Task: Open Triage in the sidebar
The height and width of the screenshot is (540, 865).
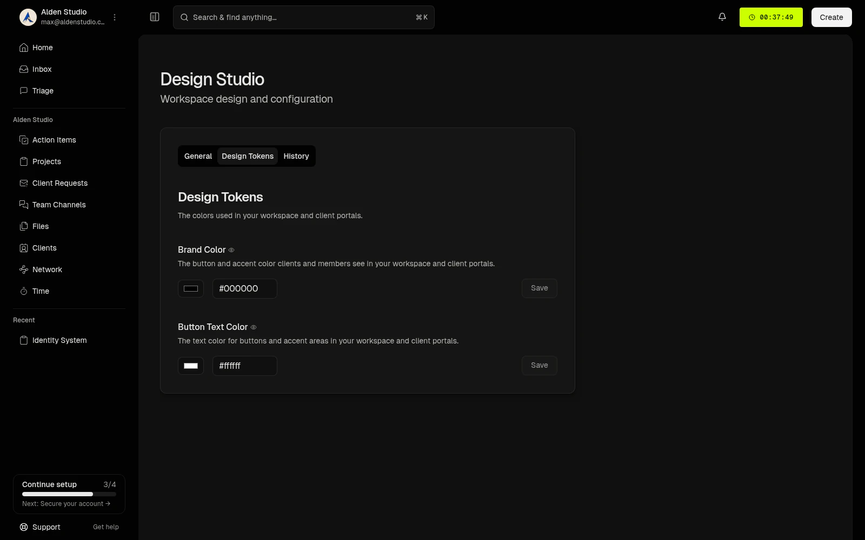Action: pyautogui.click(x=69, y=91)
